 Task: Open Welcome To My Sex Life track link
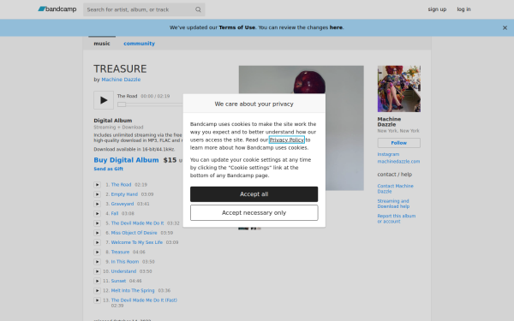tap(137, 242)
